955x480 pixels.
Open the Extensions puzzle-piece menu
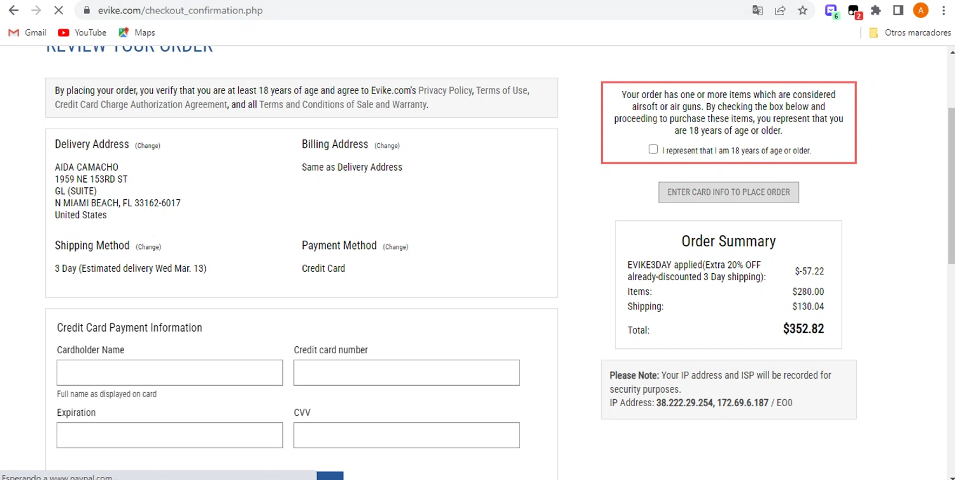pyautogui.click(x=876, y=10)
